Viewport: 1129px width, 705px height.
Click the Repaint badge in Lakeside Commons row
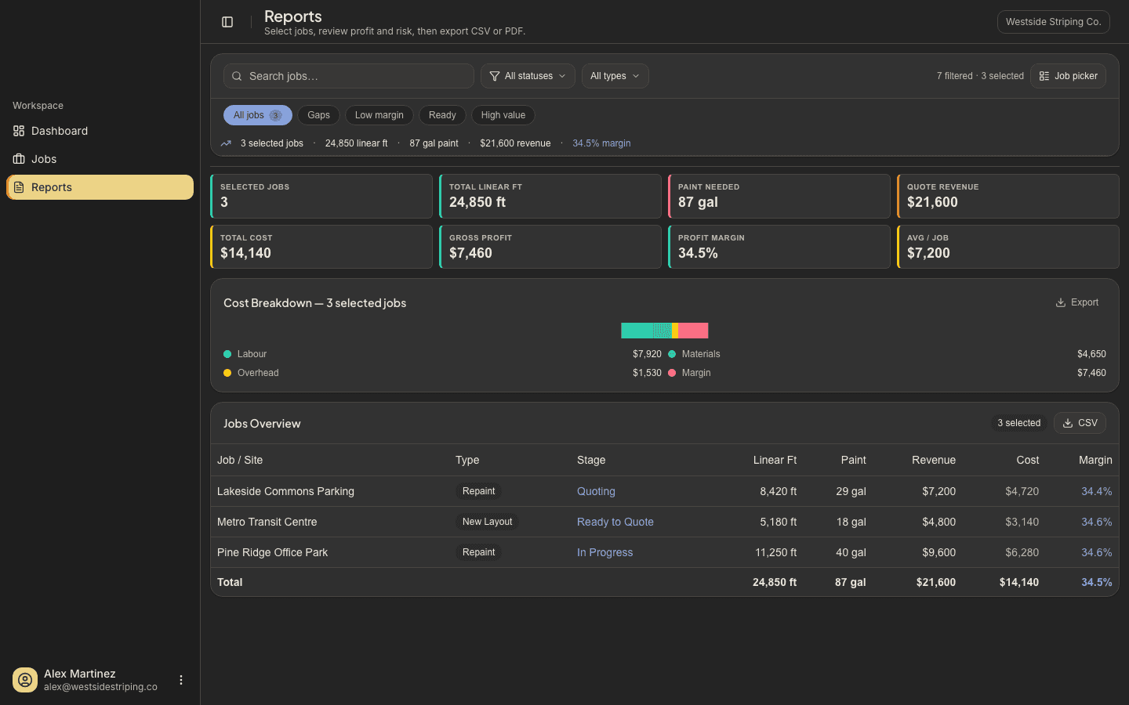tap(478, 491)
